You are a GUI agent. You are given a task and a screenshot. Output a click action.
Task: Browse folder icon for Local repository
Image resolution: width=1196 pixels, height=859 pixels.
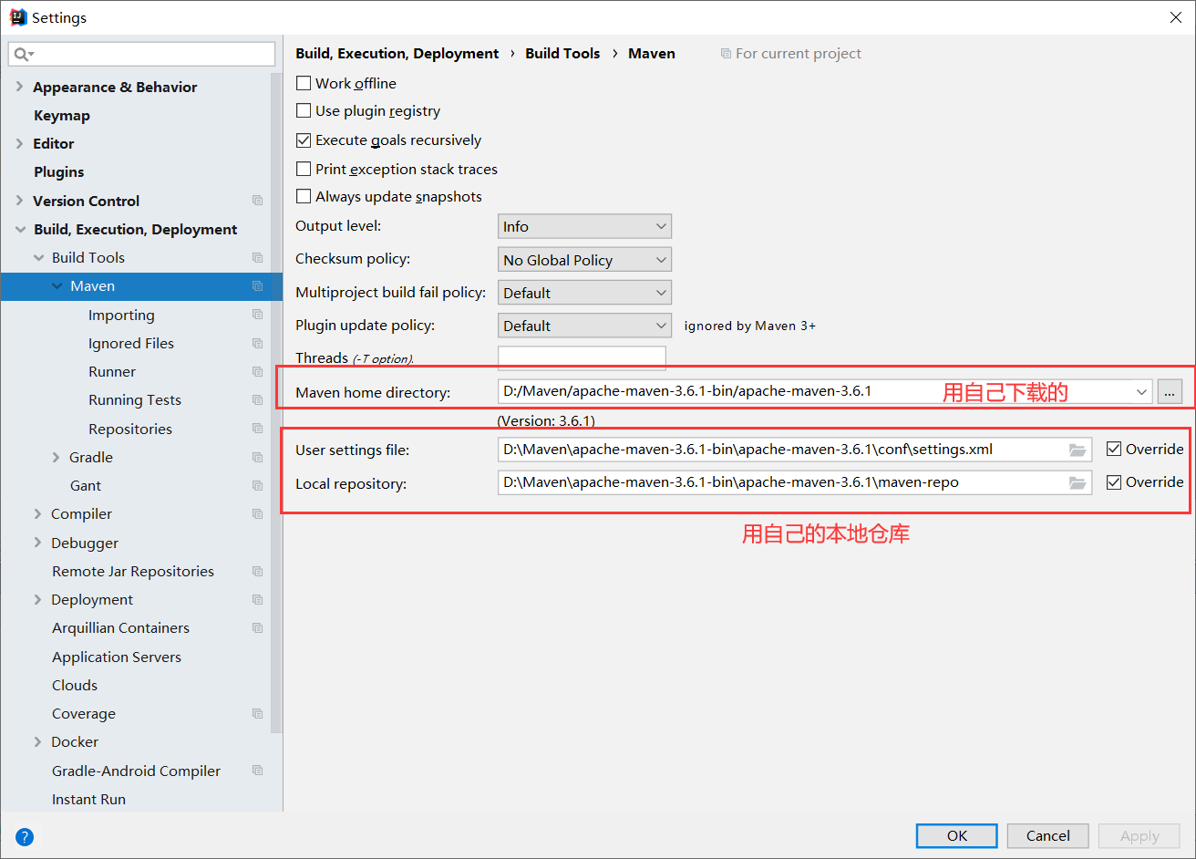1077,482
